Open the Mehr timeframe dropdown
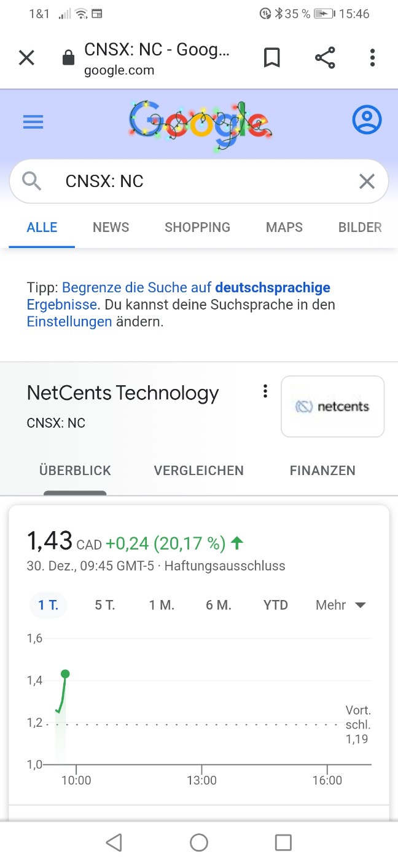 [x=340, y=605]
